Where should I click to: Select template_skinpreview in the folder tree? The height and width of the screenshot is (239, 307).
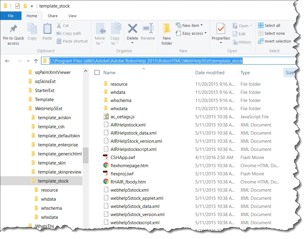60,172
